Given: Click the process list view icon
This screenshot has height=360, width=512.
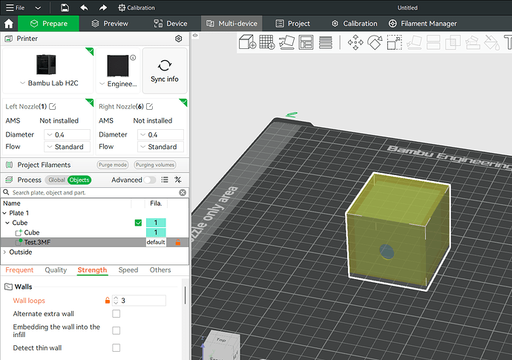Looking at the screenshot, I should pos(165,180).
